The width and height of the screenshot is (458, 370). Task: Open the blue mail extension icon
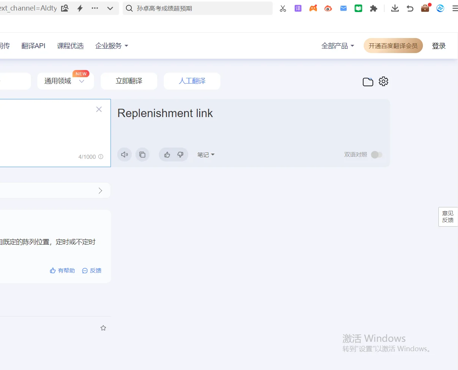pos(343,8)
